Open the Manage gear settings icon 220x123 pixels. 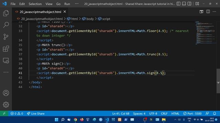(x=6, y=105)
